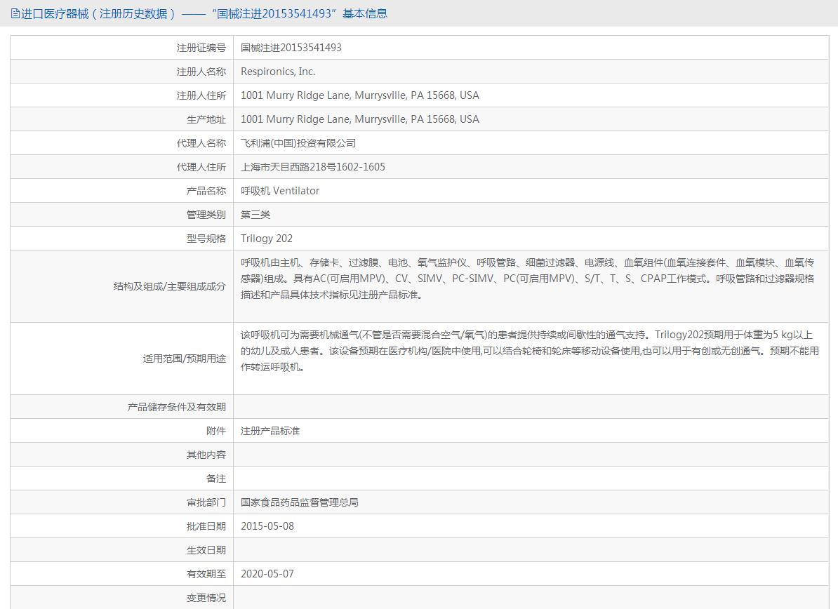Click the 注册证编号 row label
838x609 pixels.
201,48
